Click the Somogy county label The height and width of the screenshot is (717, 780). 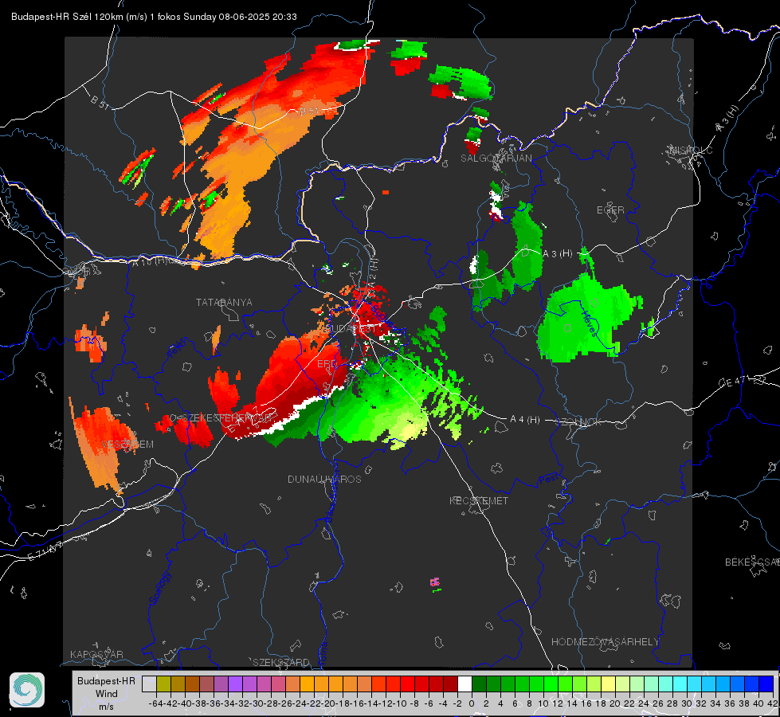click(x=159, y=588)
